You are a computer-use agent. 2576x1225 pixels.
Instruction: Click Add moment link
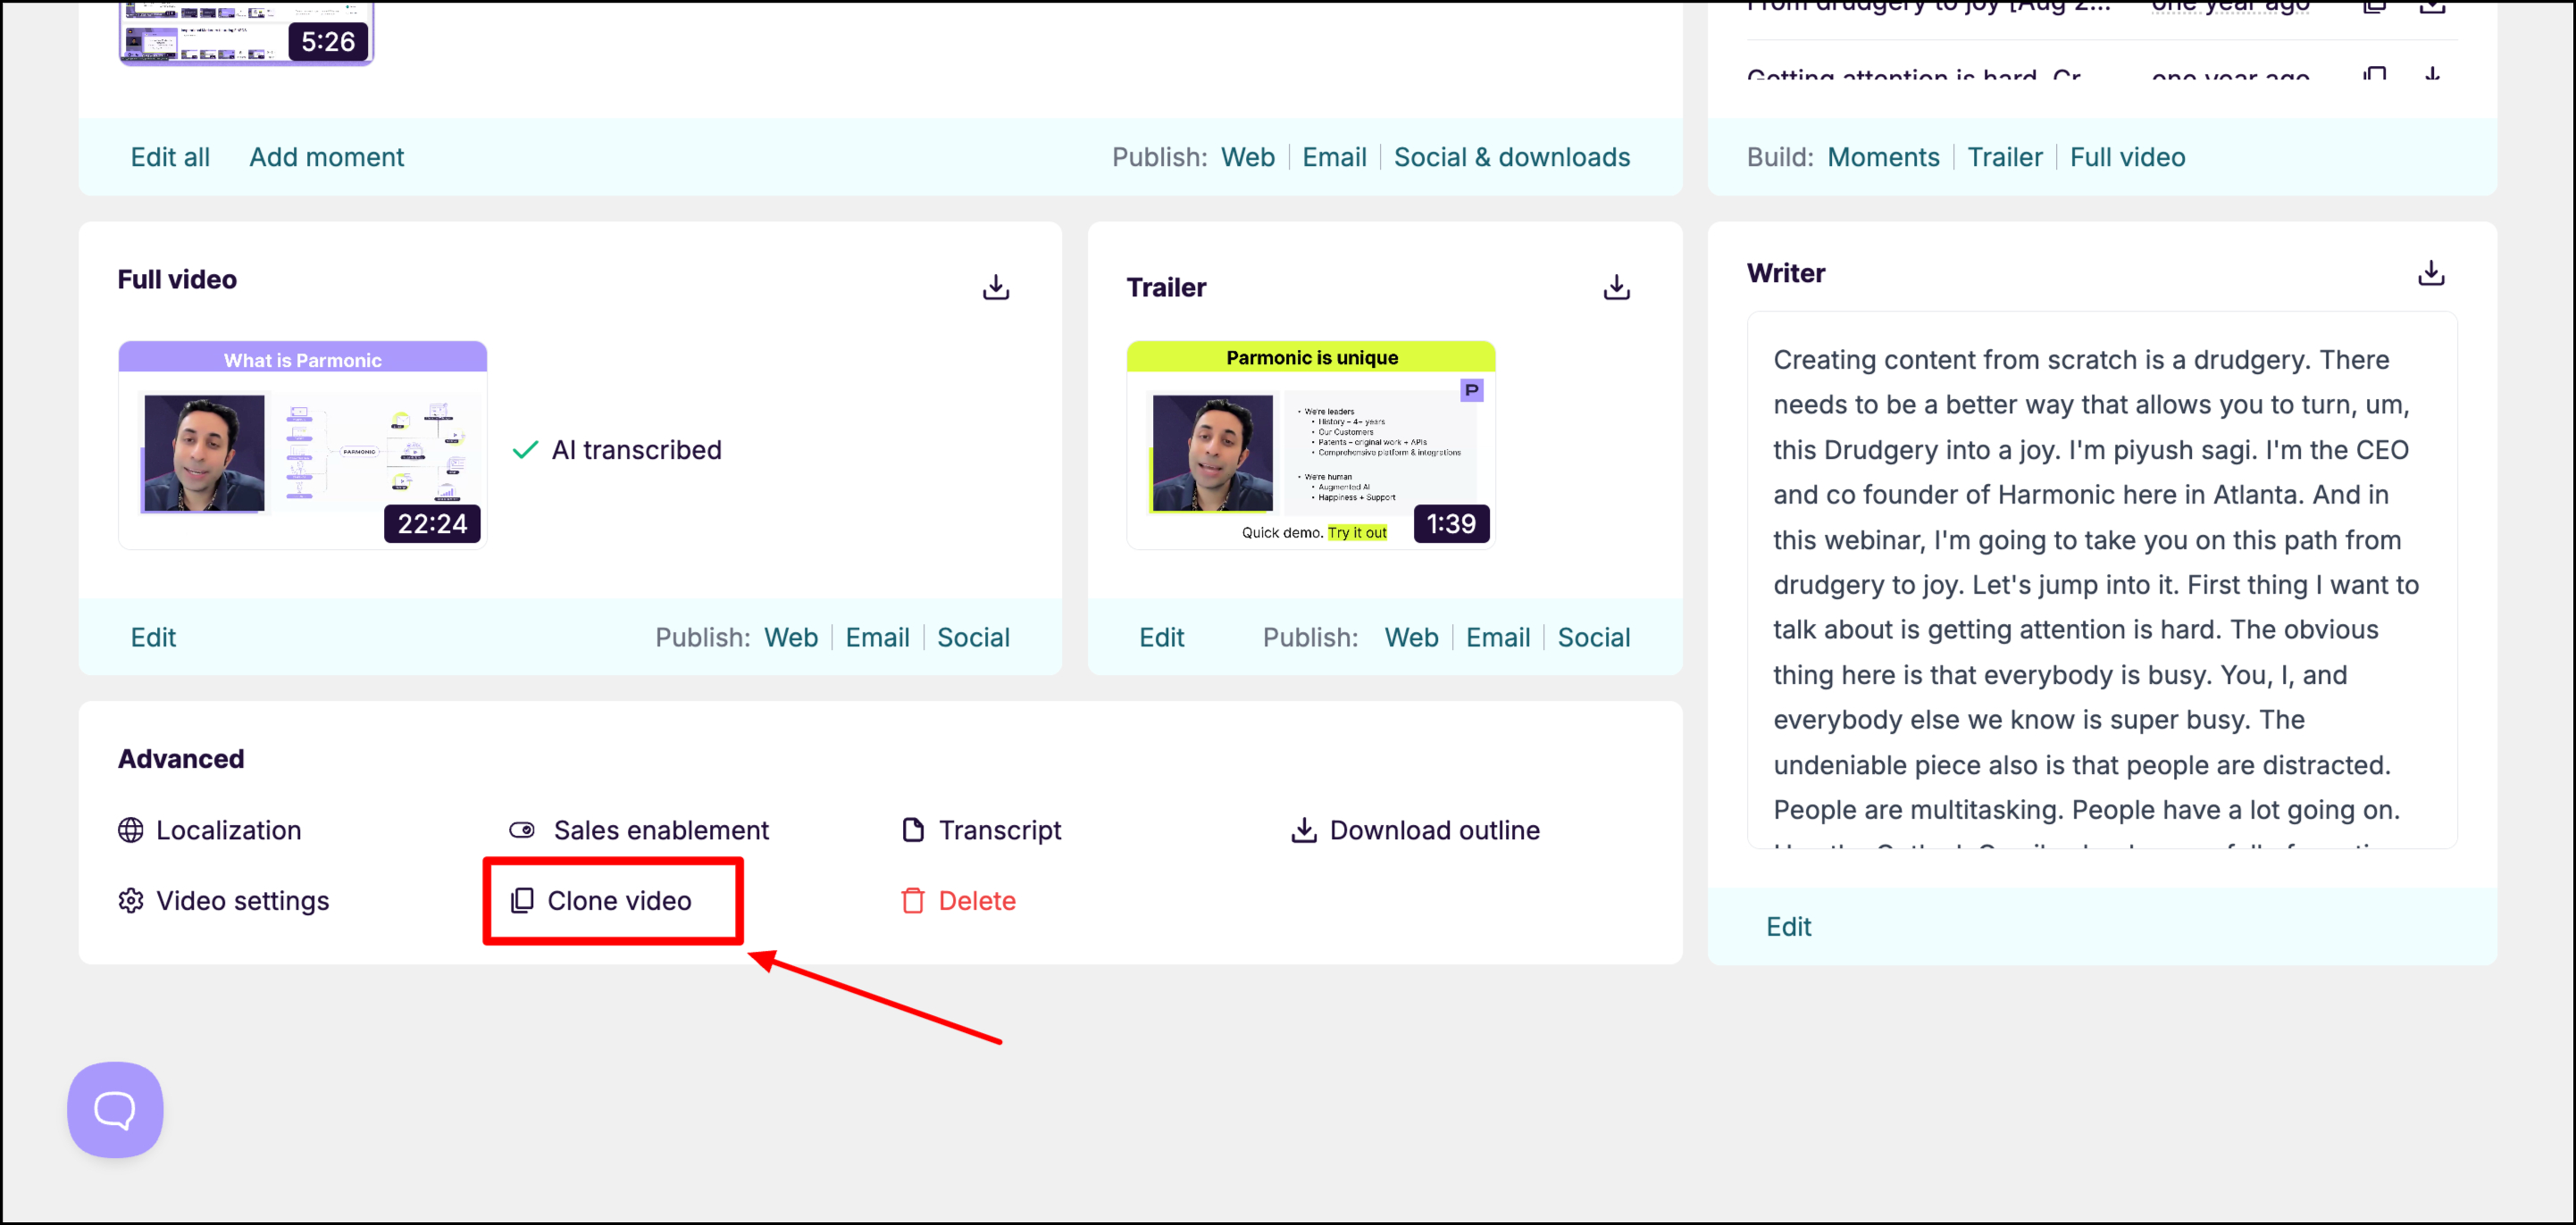(326, 157)
